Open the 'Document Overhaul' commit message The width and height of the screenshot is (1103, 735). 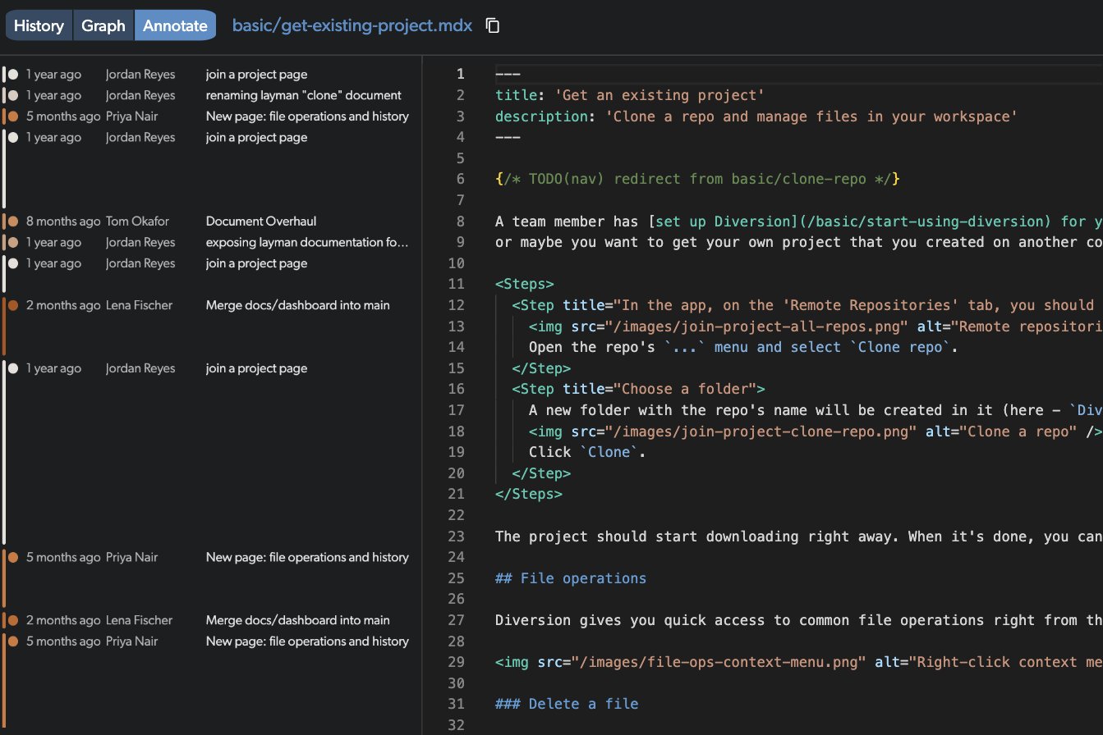click(261, 221)
